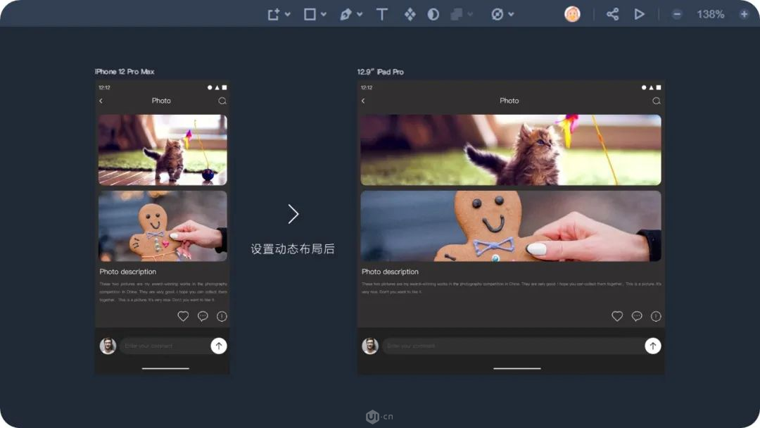This screenshot has height=428, width=760.
Task: Select the 12.9" iPad Pro artboard label
Action: [381, 72]
